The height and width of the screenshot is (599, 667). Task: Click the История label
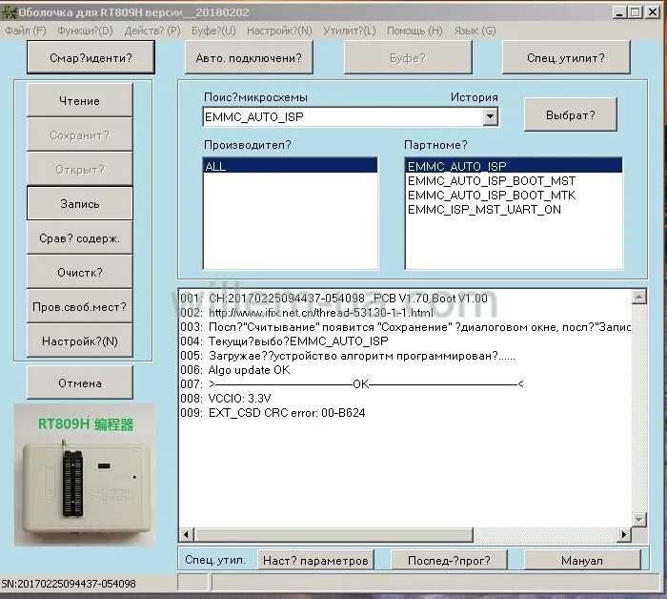tap(474, 97)
